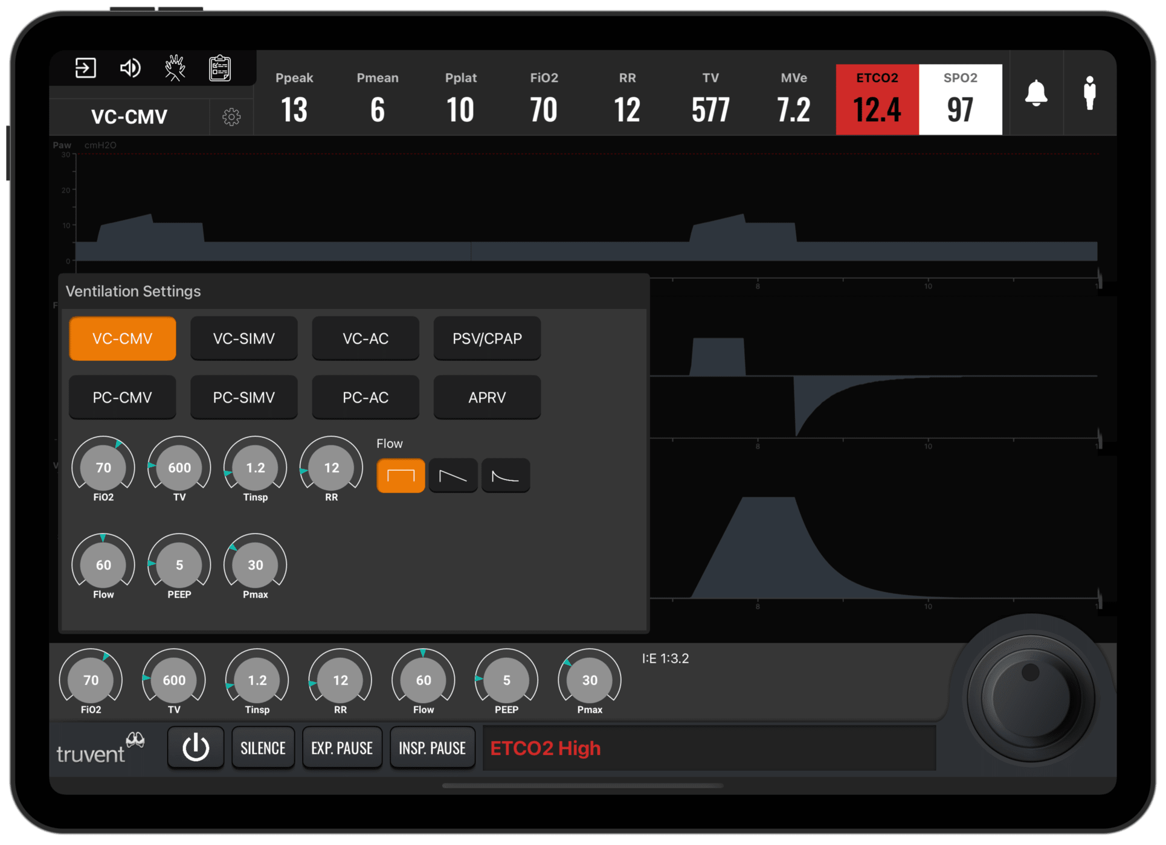Select PSV/CPAP ventilation mode

click(x=487, y=339)
